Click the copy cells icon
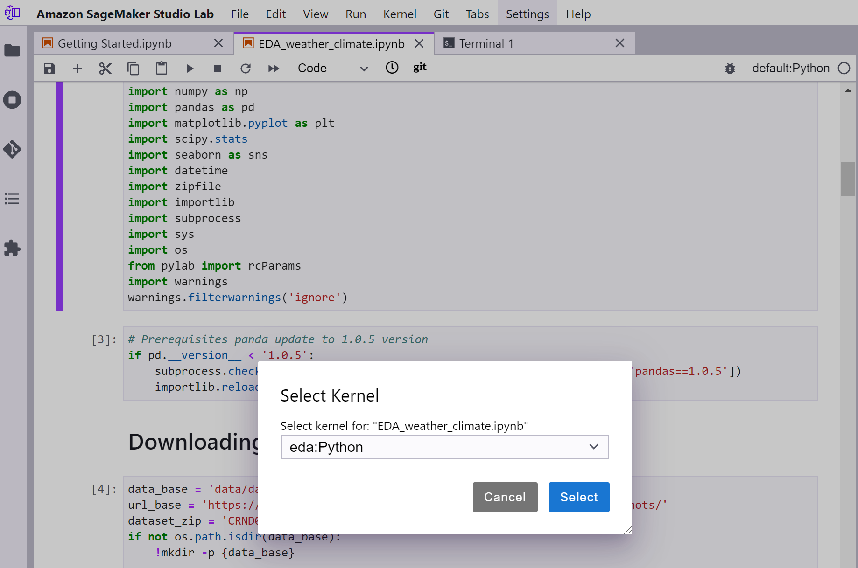The image size is (858, 568). pyautogui.click(x=134, y=69)
